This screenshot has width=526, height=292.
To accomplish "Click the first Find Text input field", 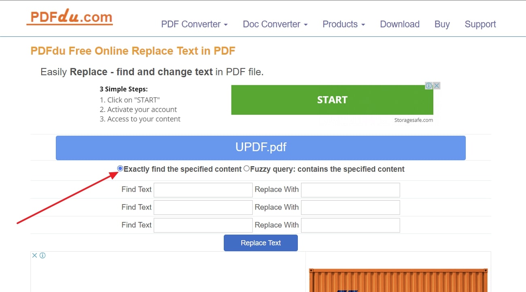I will coord(203,190).
